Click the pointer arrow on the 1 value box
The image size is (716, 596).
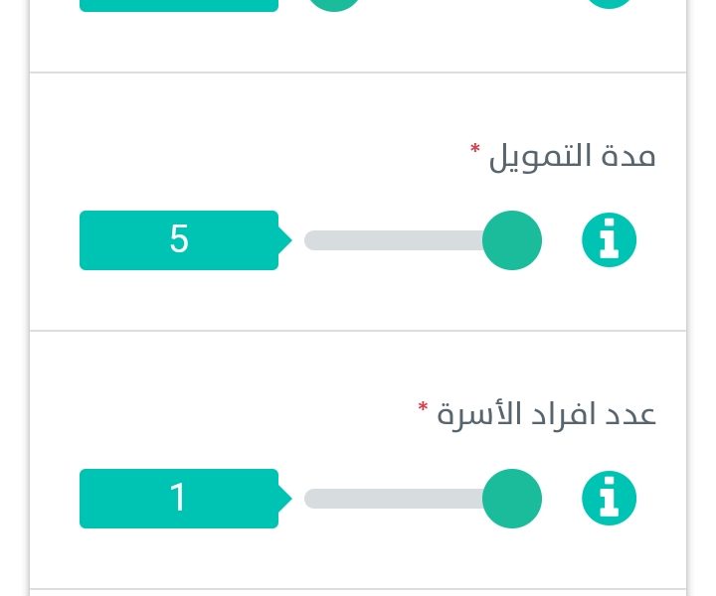pyautogui.click(x=285, y=499)
